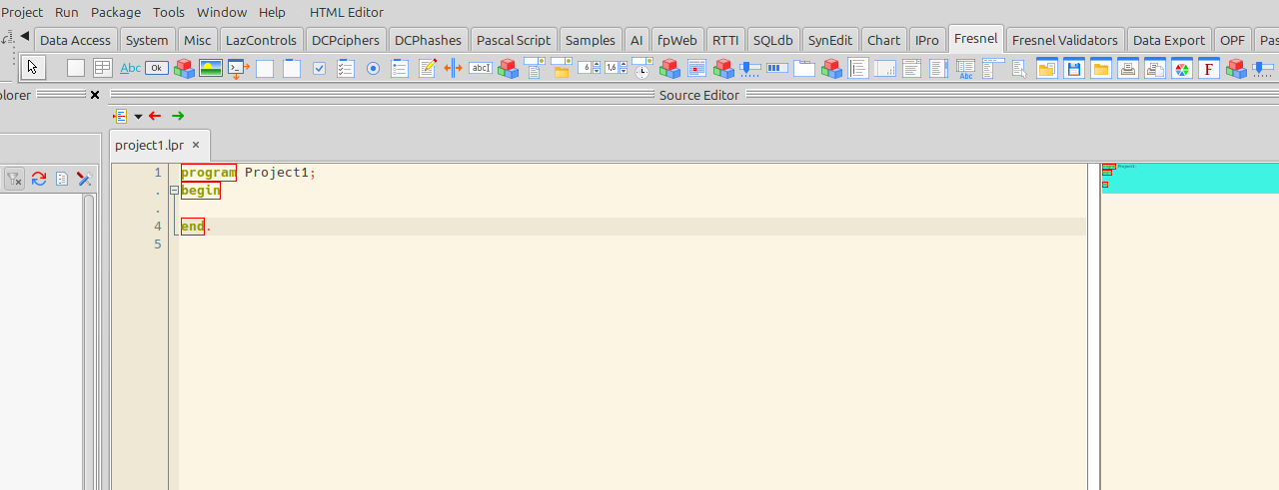Choose the float spin edit showing 1,6
Viewport: 1279px width, 490px height.
pos(616,68)
